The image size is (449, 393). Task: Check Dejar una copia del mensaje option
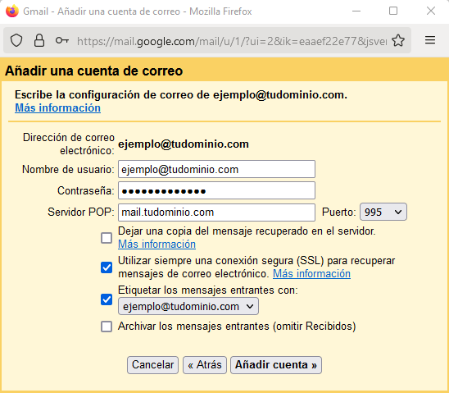107,238
